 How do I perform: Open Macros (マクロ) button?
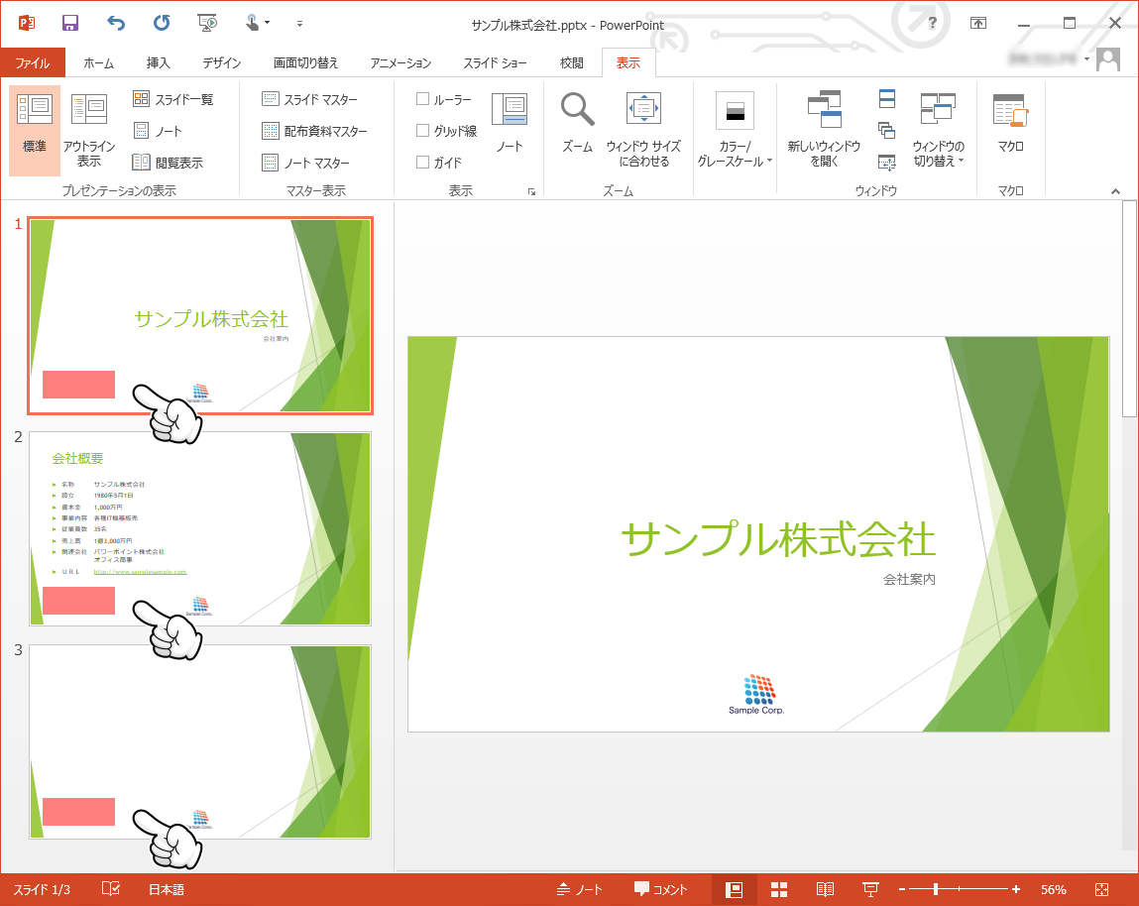click(x=1010, y=124)
